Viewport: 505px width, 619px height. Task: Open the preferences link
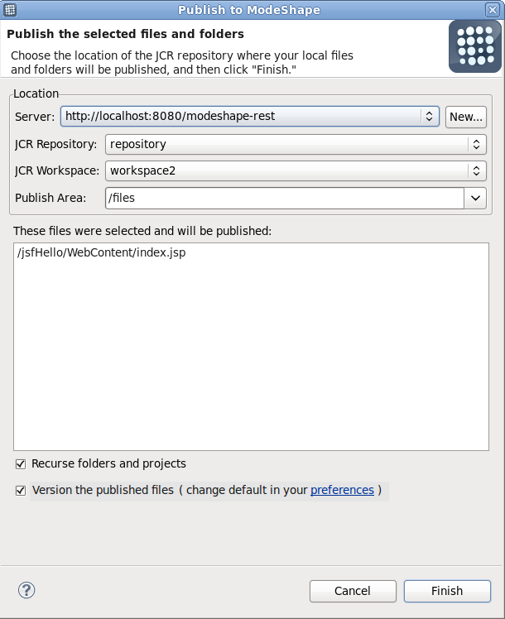(x=342, y=490)
